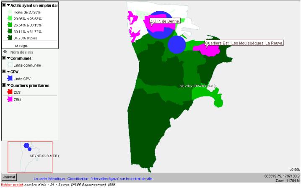Click the smaller blue GPV circle on map
This screenshot has height=188, width=301.
tap(176, 45)
